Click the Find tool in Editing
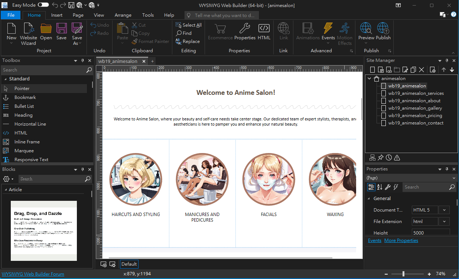Viewport: 459px width, 279px height. point(184,33)
